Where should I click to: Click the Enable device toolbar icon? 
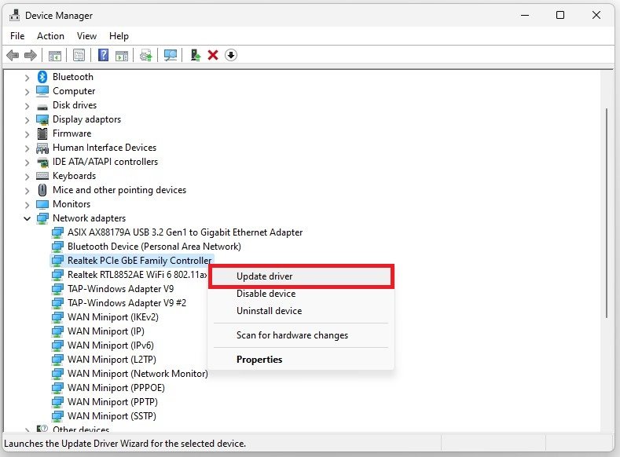[x=195, y=55]
